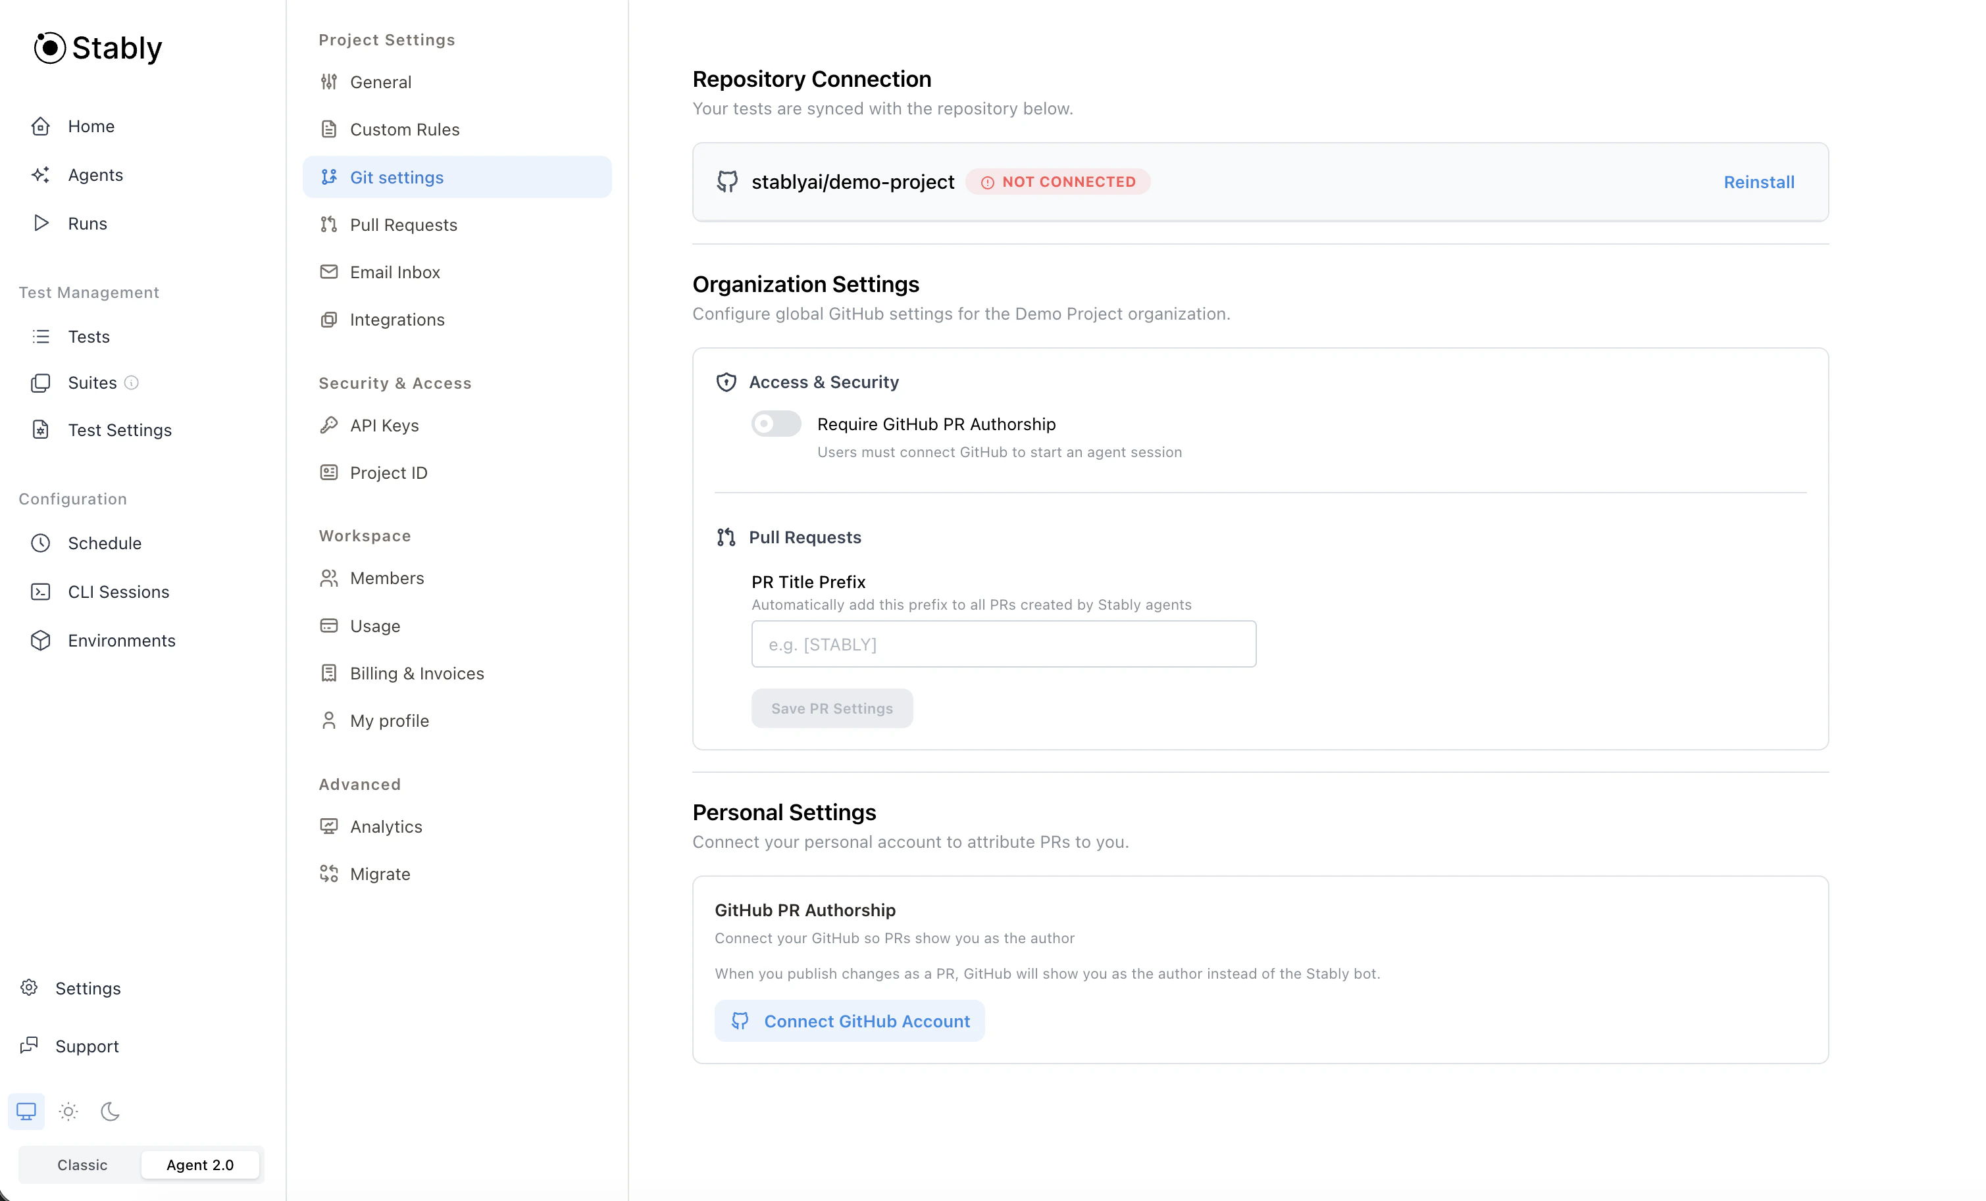Open the Agents section in the sidebar
Viewport: 1986px width, 1201px height.
coord(95,175)
